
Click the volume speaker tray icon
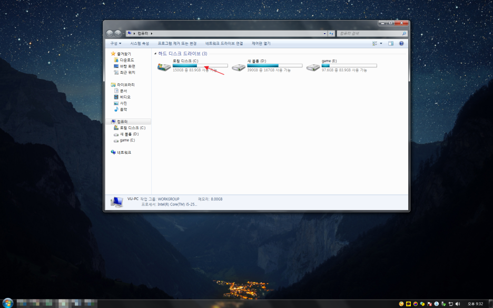click(x=457, y=304)
